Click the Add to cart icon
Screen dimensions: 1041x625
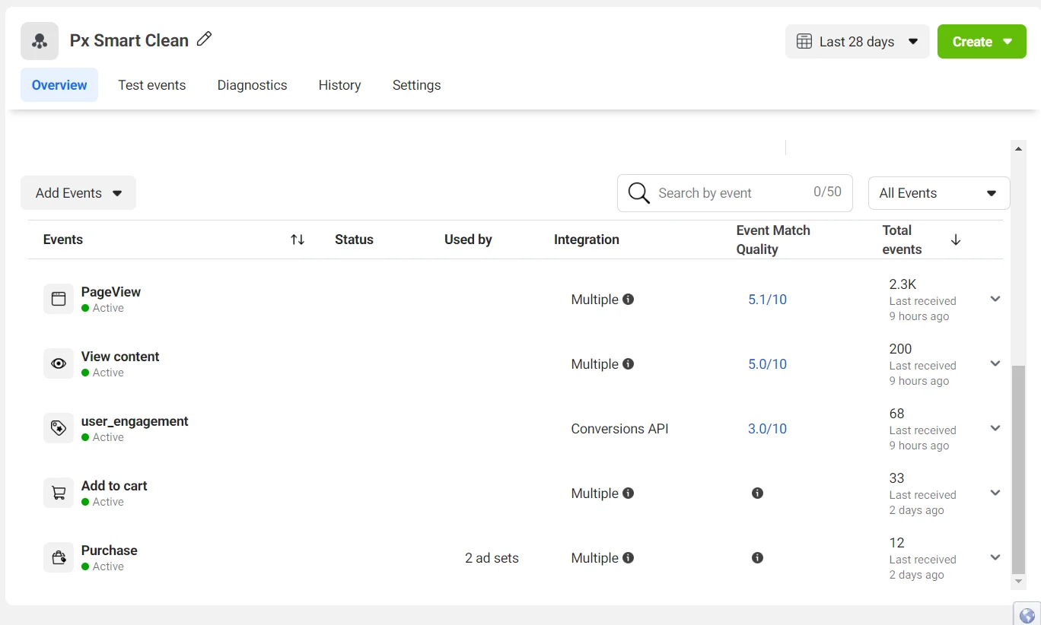[x=59, y=493]
